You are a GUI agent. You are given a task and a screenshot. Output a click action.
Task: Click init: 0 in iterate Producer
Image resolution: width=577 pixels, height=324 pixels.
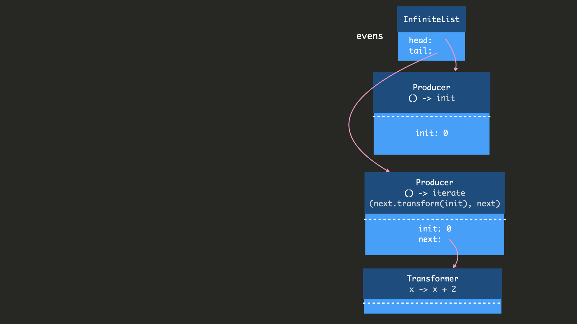435,229
